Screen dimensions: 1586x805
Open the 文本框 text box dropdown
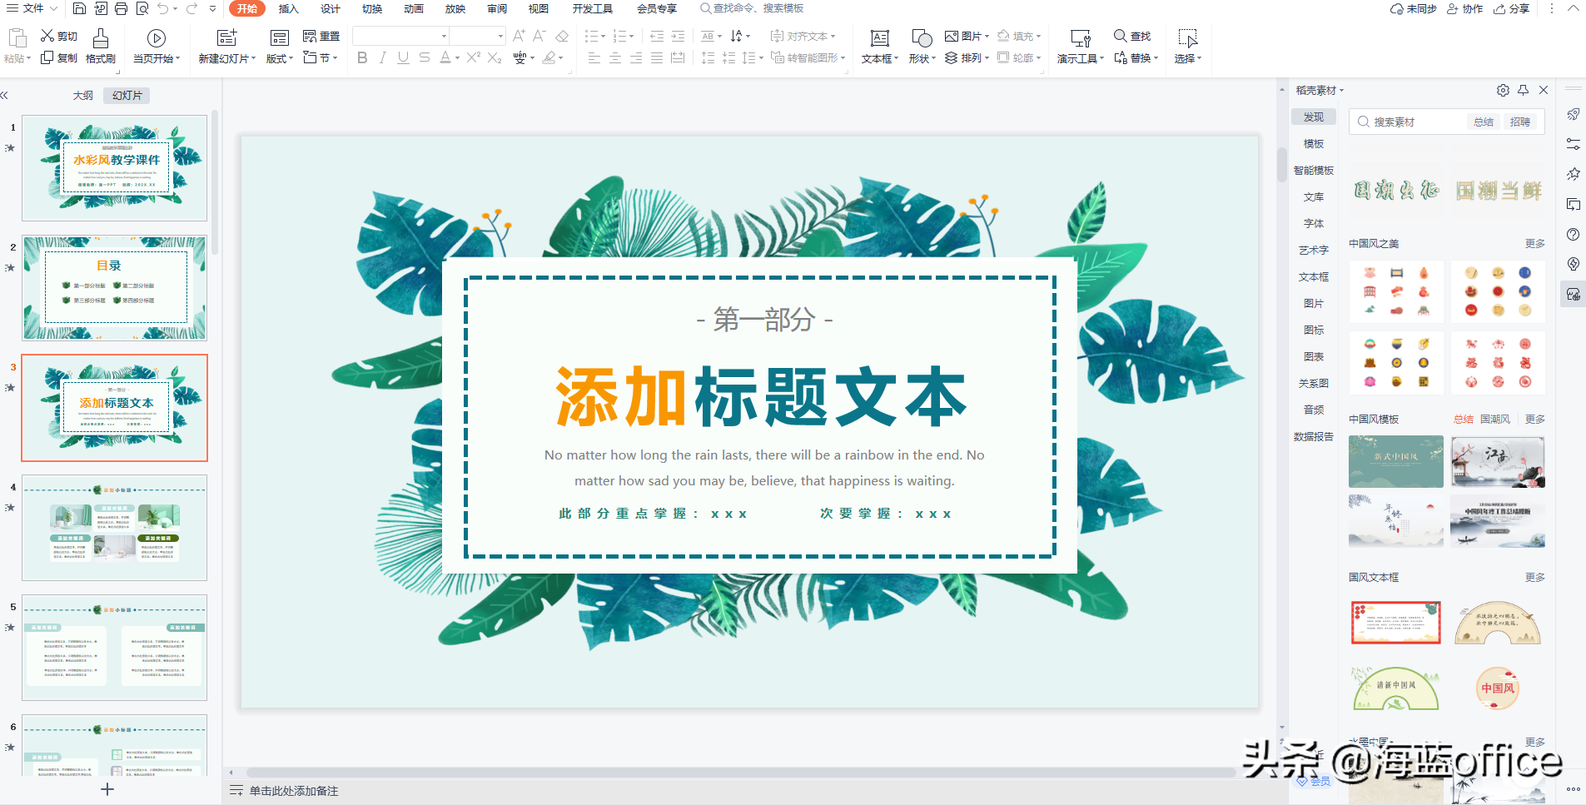(880, 58)
